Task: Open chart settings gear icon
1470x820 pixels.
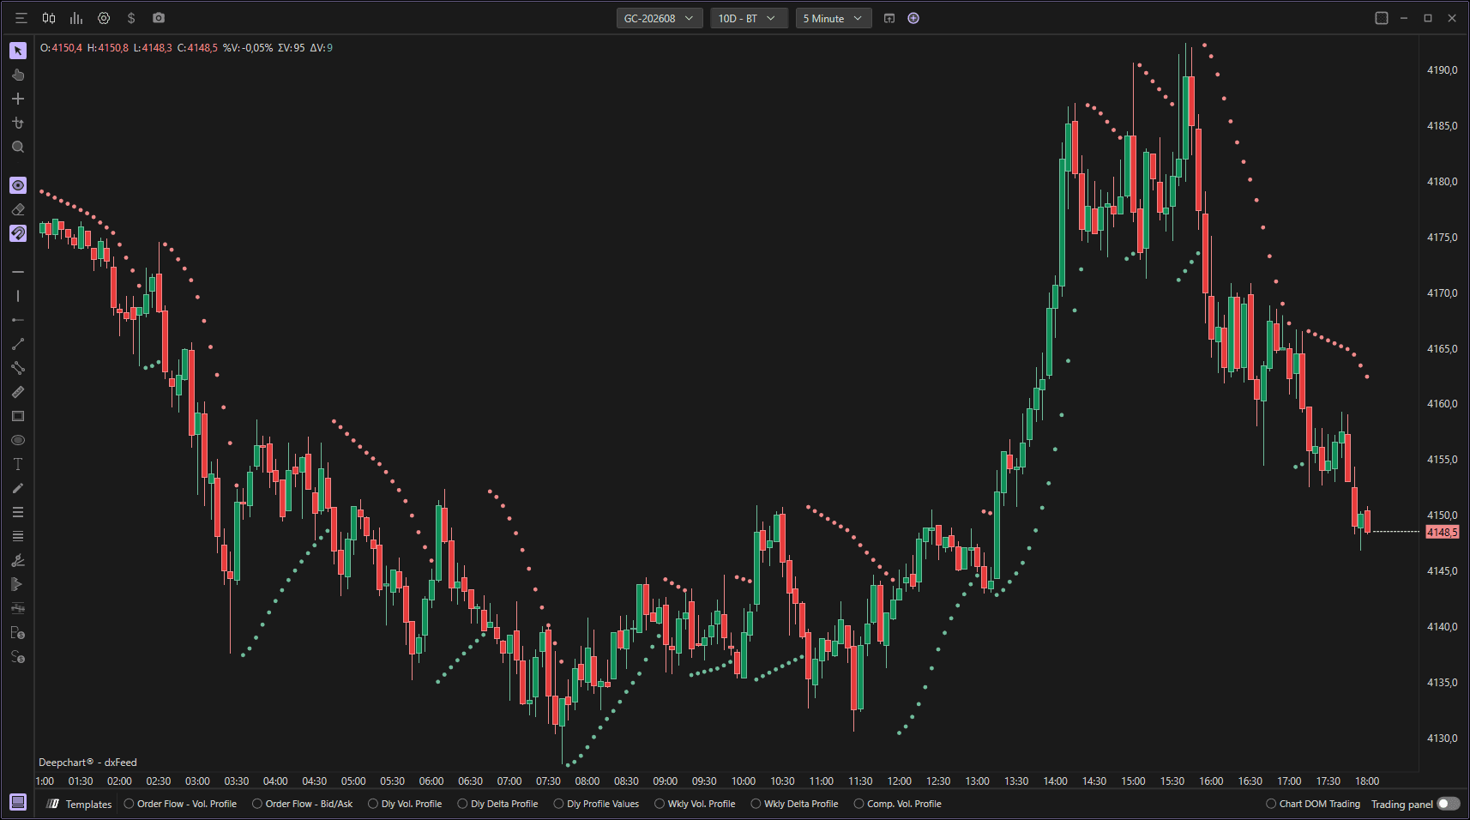Action: click(104, 18)
